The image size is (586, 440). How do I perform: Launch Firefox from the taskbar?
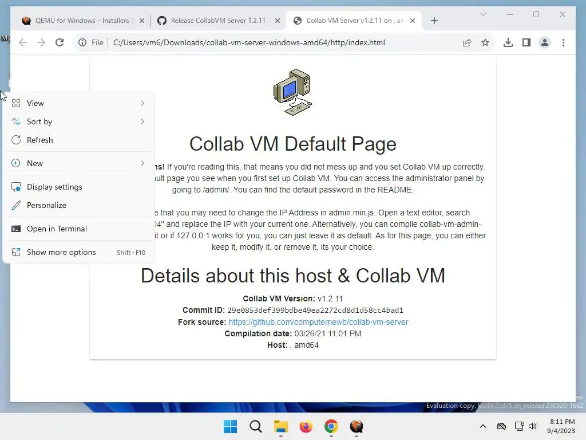(x=306, y=426)
